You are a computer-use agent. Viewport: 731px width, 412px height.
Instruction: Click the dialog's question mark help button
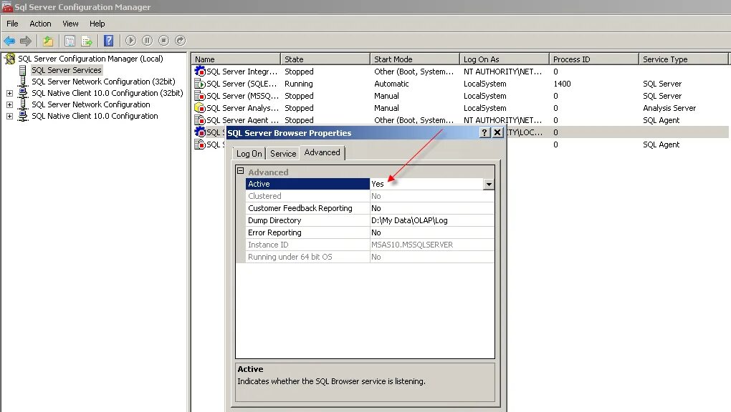click(485, 132)
